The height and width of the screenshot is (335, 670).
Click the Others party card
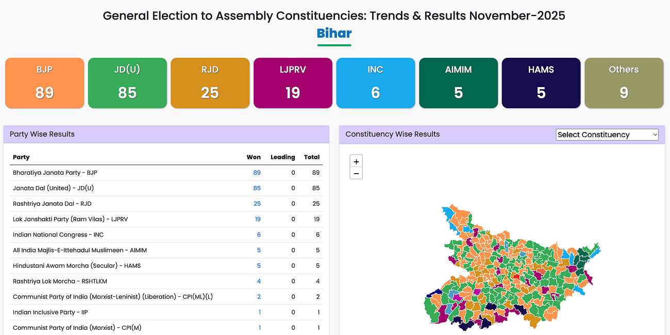coord(624,82)
